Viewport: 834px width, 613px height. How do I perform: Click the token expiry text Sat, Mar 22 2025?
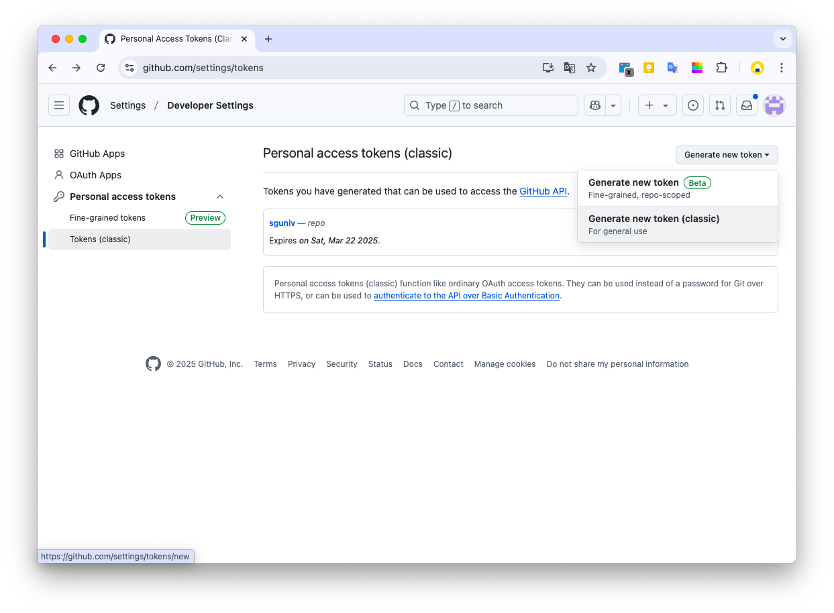(x=344, y=241)
